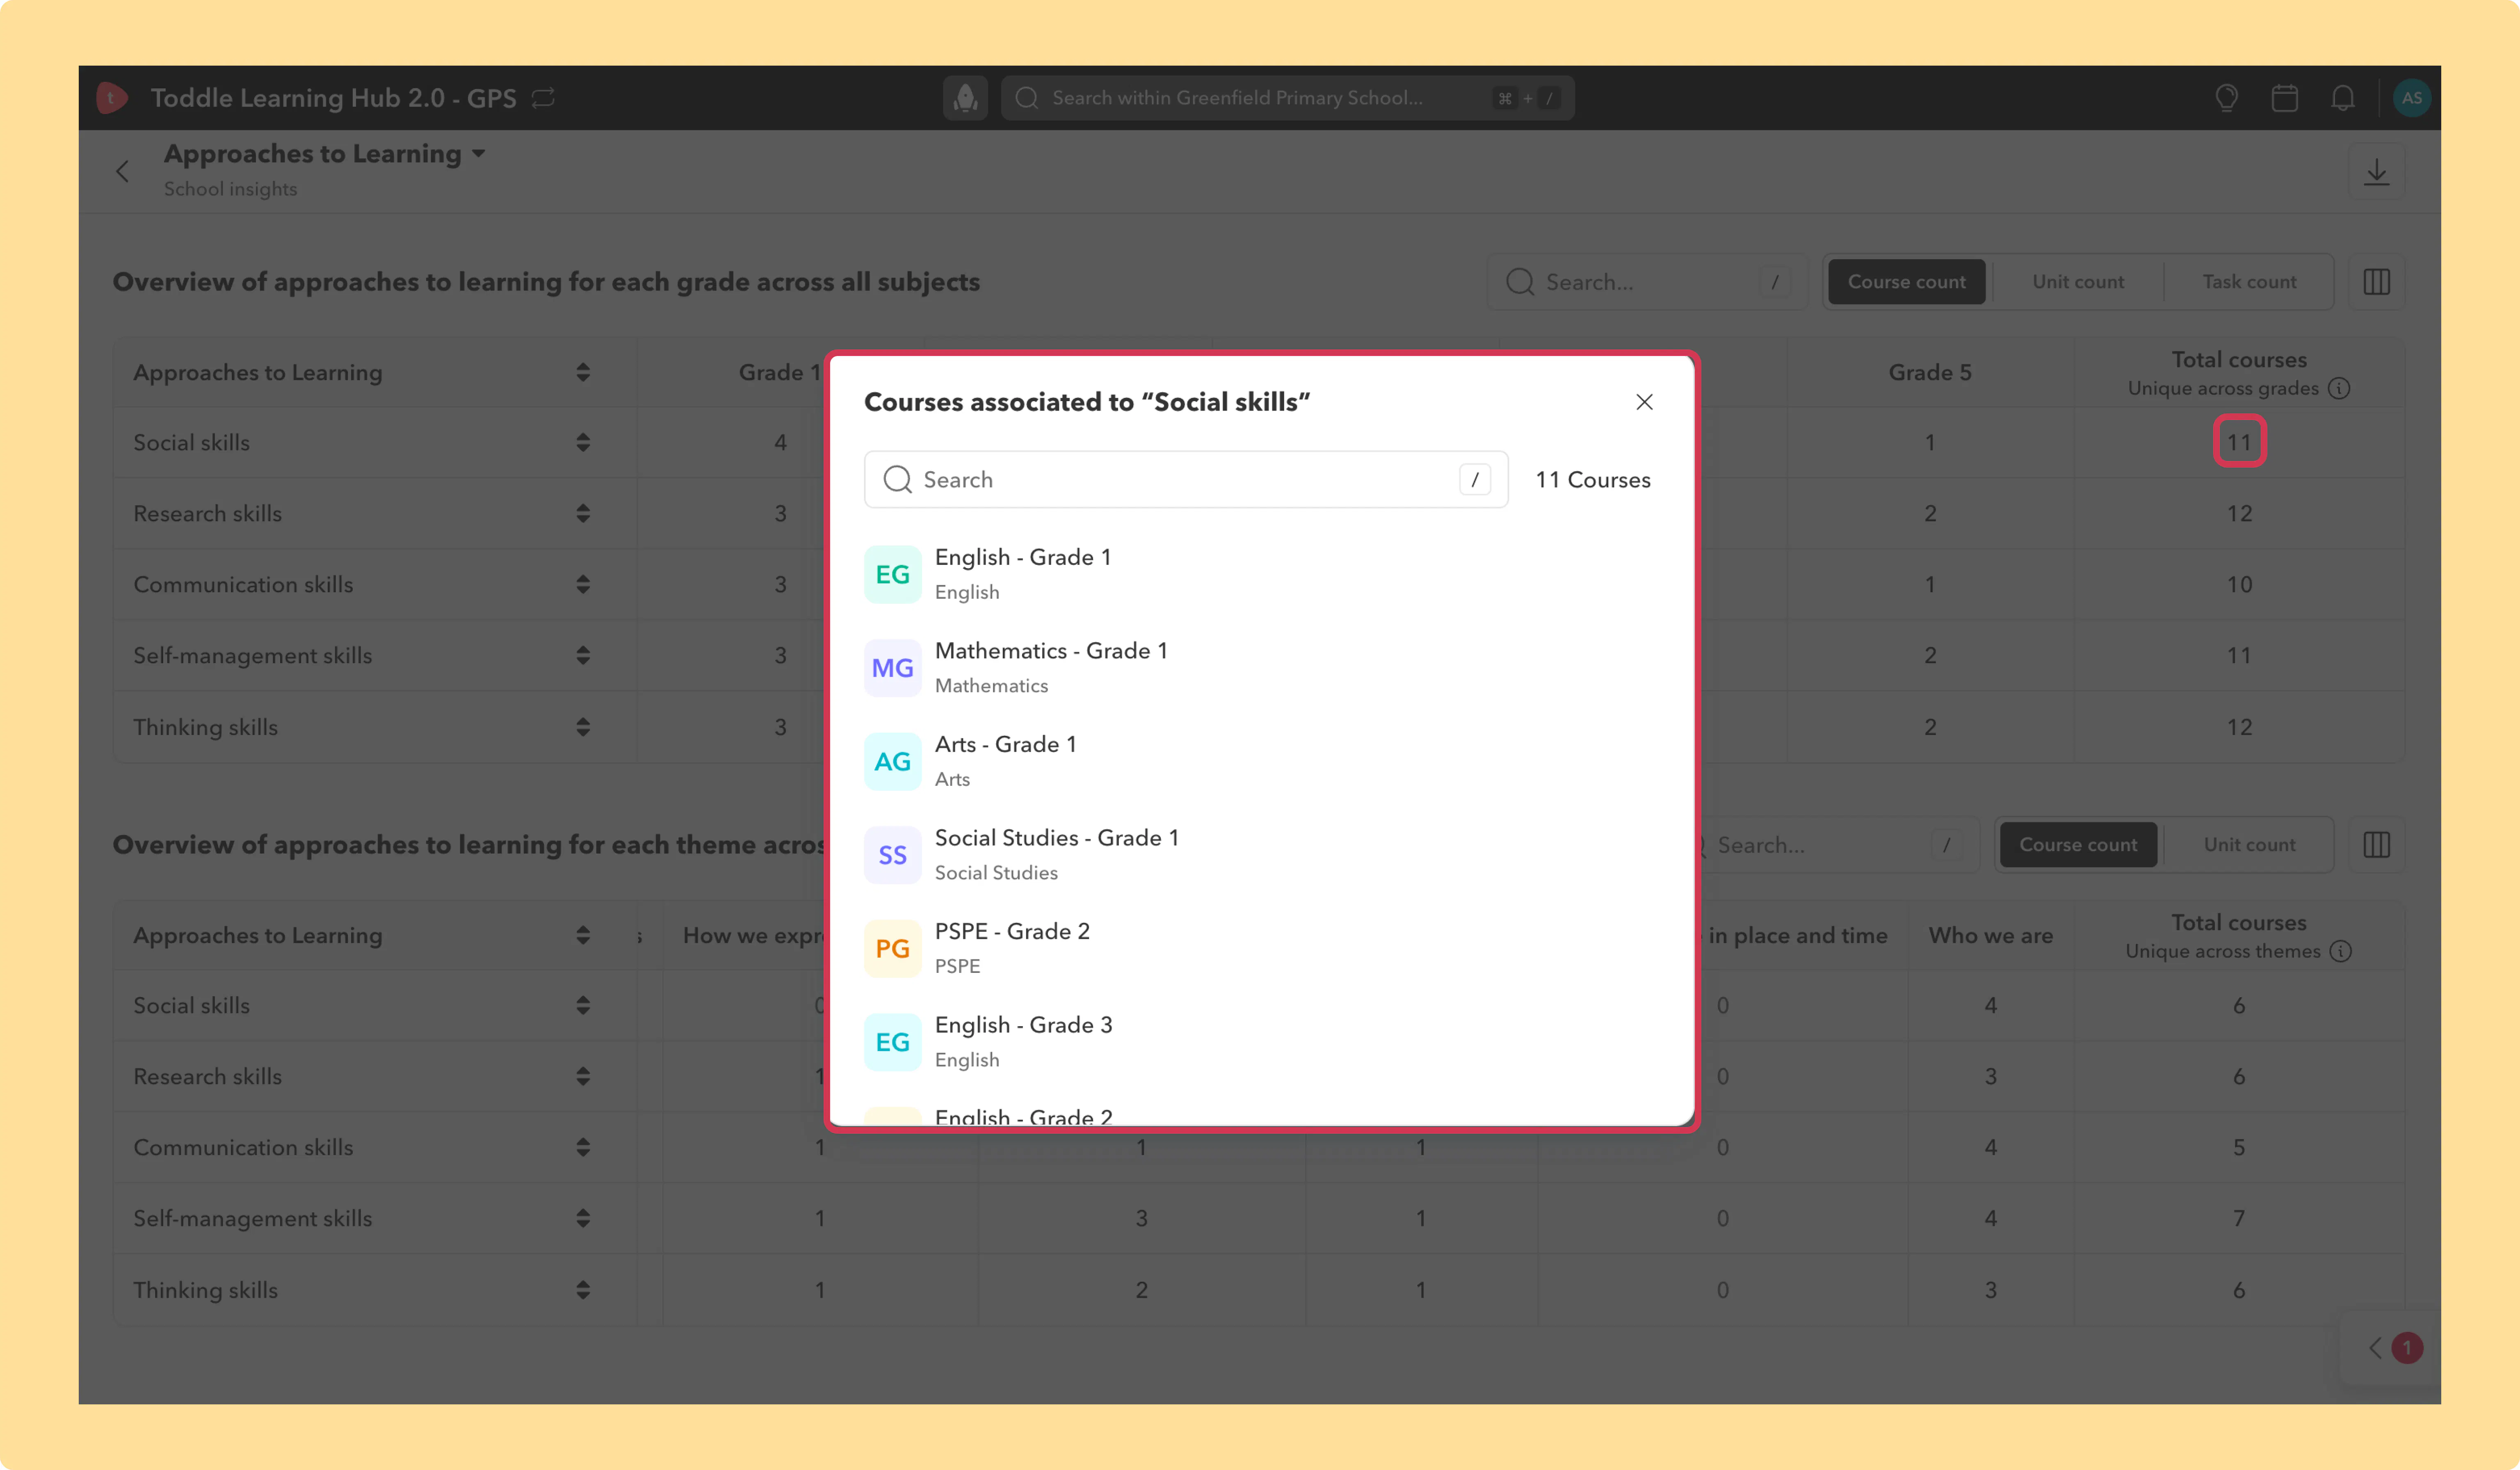This screenshot has width=2520, height=1470.
Task: Open the lightbulb tips icon
Action: pos(2227,98)
